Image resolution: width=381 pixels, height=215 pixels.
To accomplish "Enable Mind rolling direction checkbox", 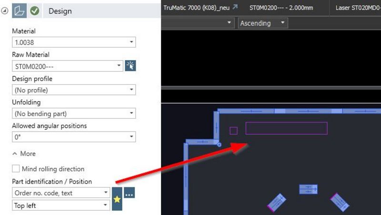I will click(x=16, y=169).
